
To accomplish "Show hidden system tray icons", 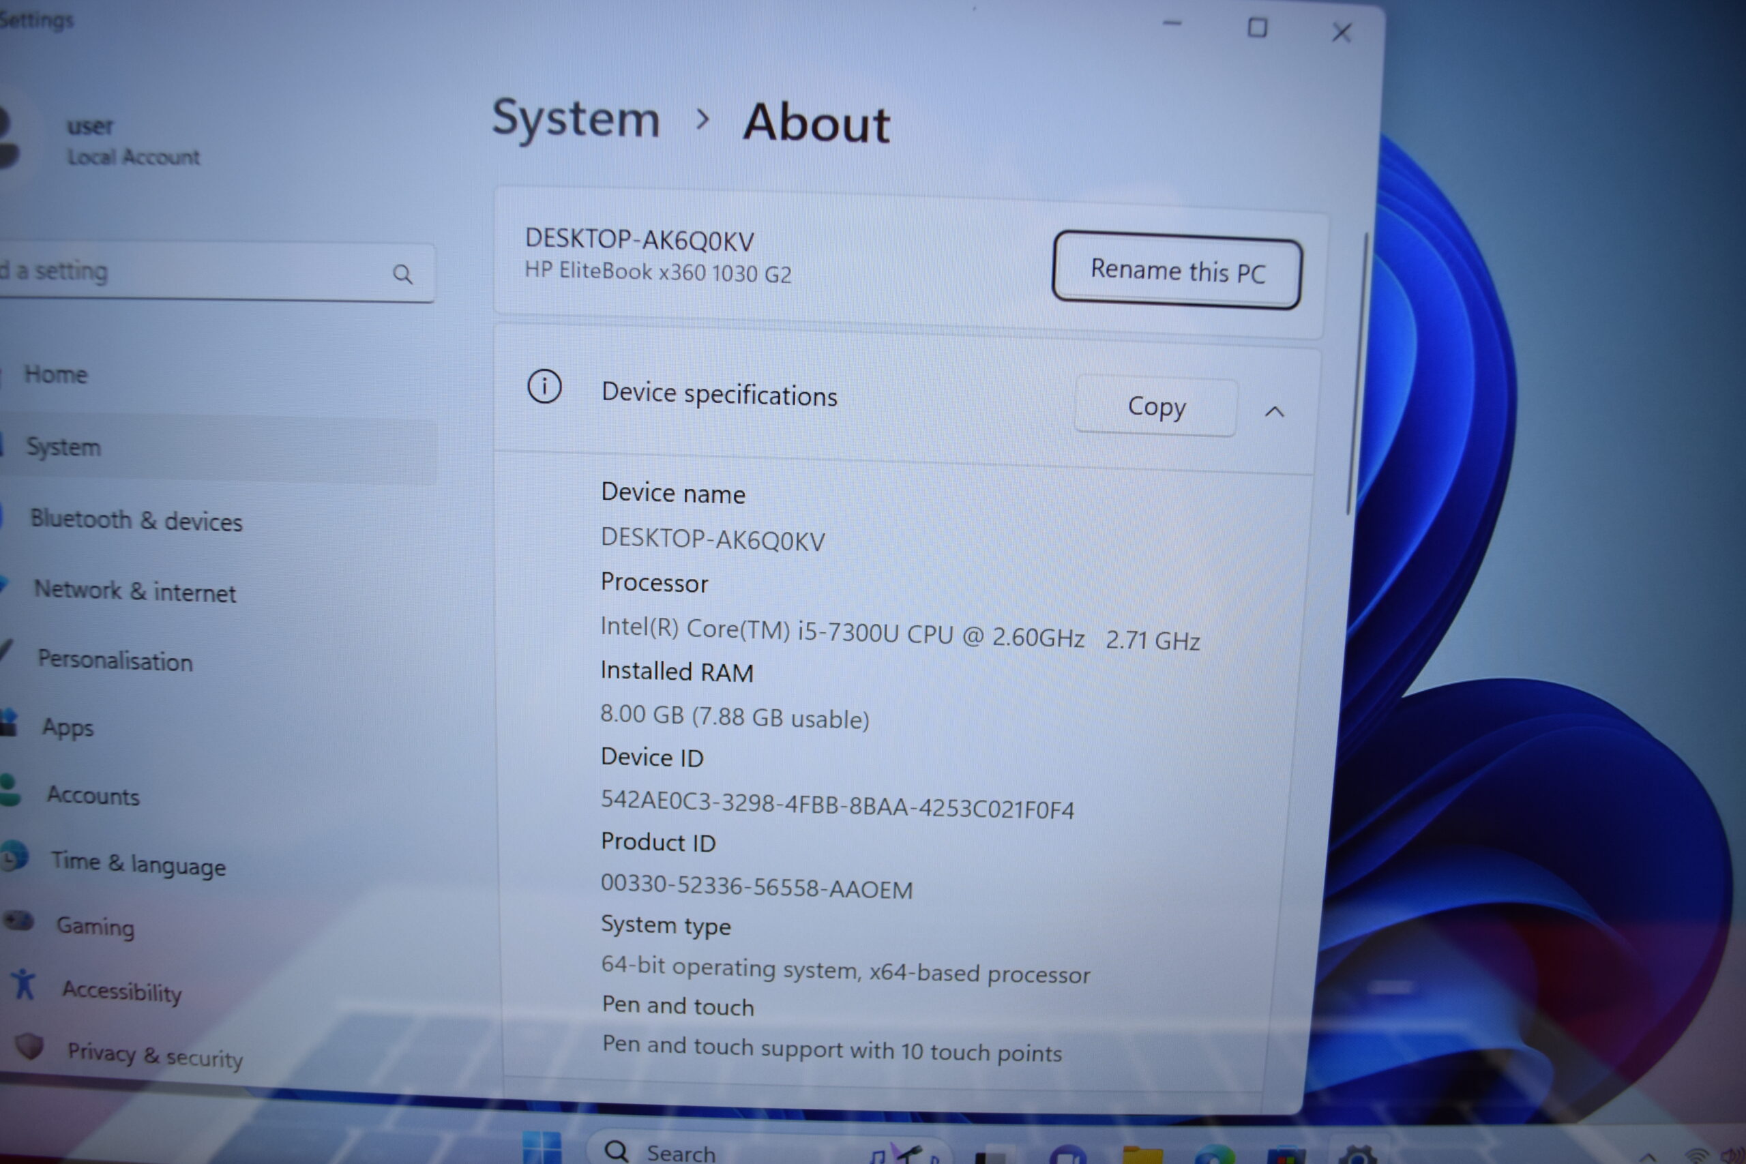I will coord(1648,1156).
